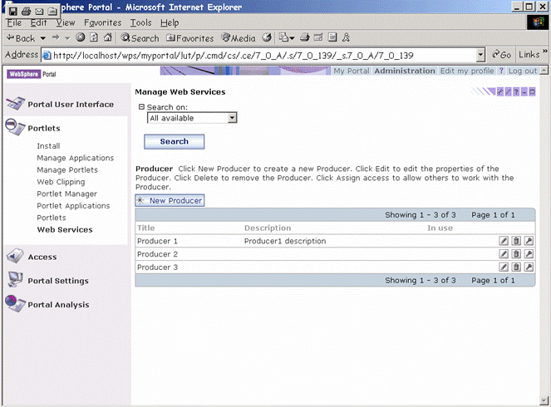Edit Producer 3 pencil icon

(x=504, y=267)
